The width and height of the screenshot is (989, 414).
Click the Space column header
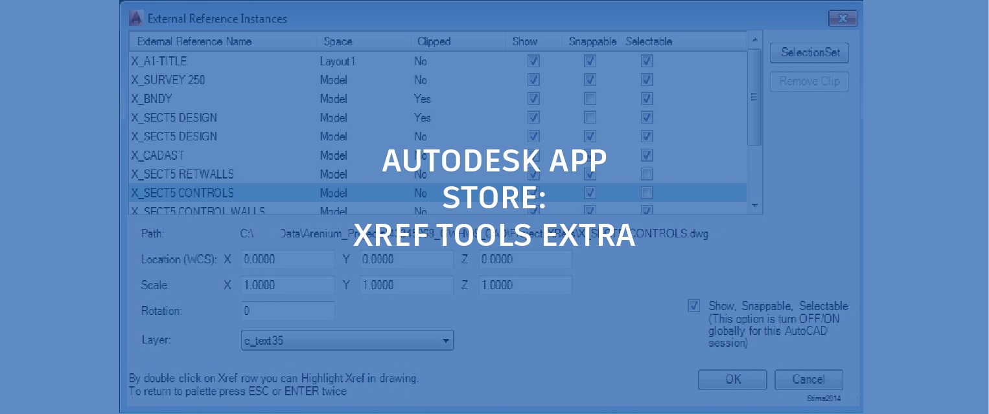click(363, 41)
